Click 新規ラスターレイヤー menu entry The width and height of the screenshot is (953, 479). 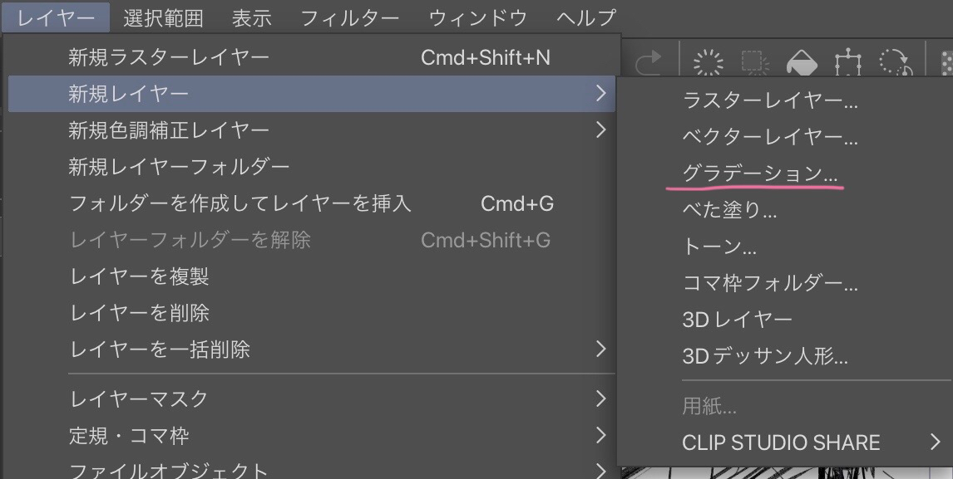pos(169,57)
